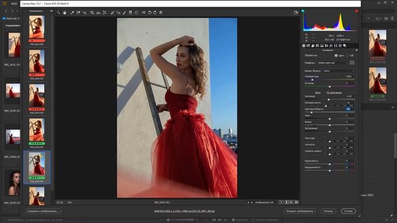Select the Color treatment radio button
This screenshot has width=397, height=223.
(336, 55)
